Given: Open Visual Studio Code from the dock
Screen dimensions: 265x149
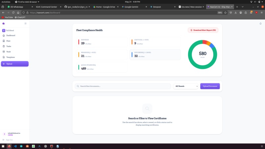Looking at the screenshot, I should coord(15,146).
